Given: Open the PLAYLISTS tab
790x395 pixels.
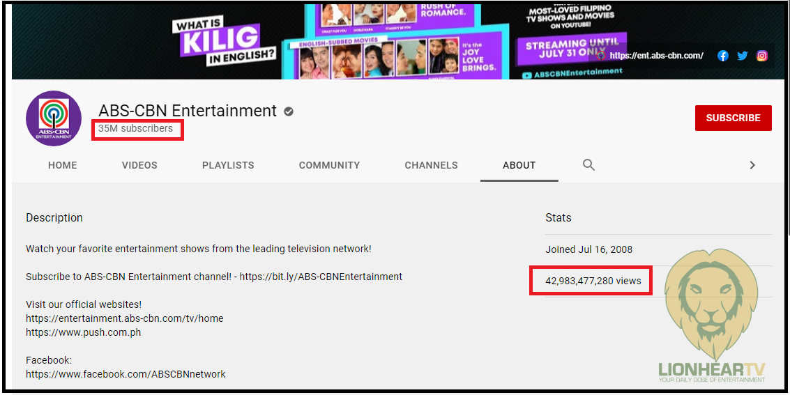Looking at the screenshot, I should pyautogui.click(x=228, y=165).
